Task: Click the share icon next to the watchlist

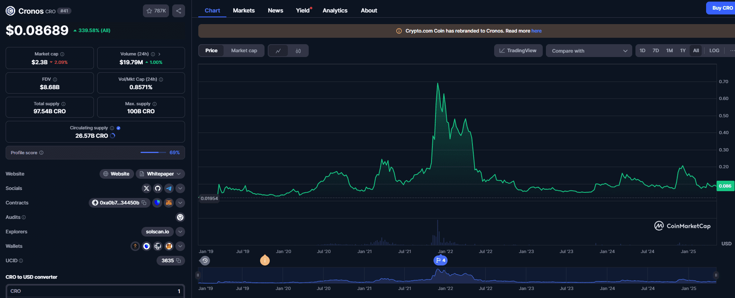Action: click(x=179, y=11)
